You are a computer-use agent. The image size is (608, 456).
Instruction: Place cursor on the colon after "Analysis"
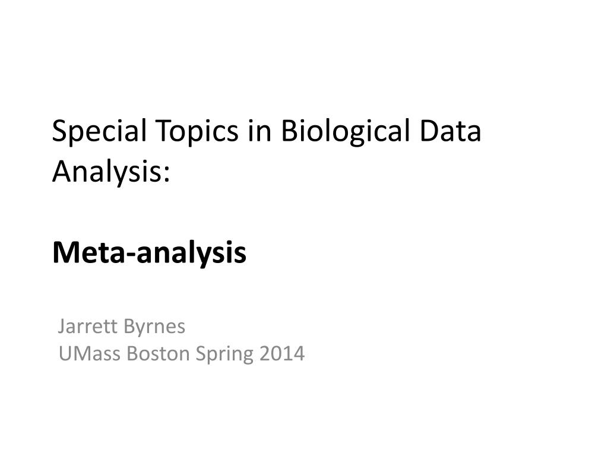coord(167,175)
